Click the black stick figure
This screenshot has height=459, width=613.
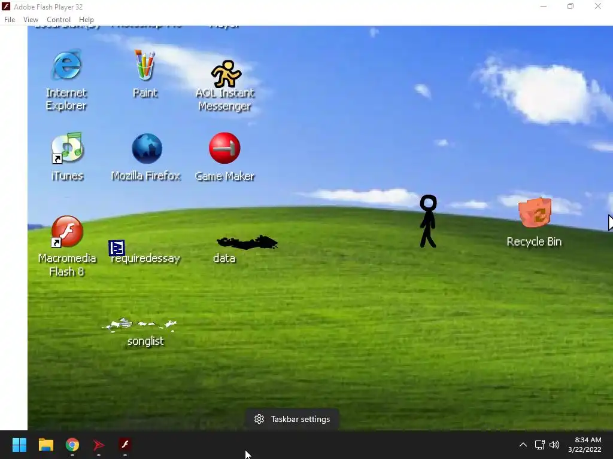click(x=428, y=221)
